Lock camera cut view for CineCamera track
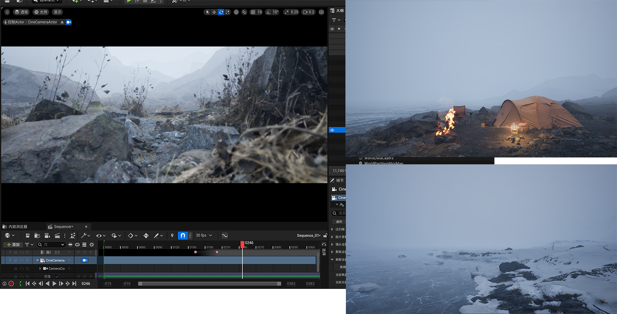The image size is (617, 314). tap(84, 260)
